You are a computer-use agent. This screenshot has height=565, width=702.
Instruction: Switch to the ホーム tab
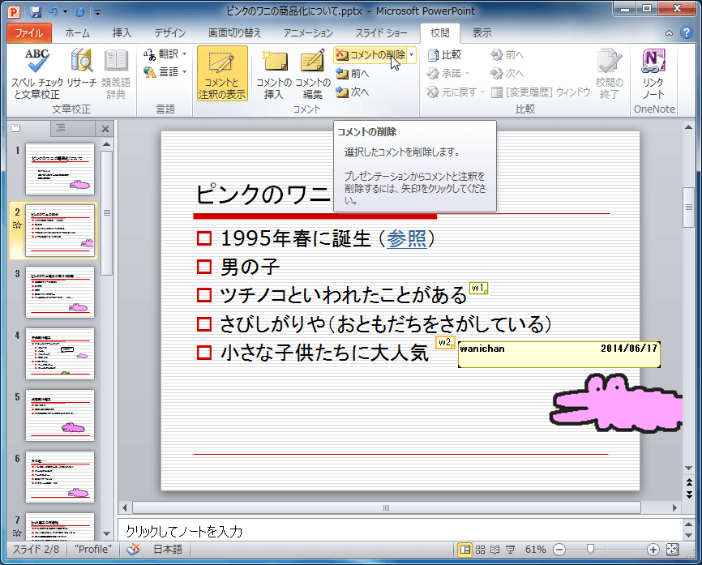pos(78,32)
